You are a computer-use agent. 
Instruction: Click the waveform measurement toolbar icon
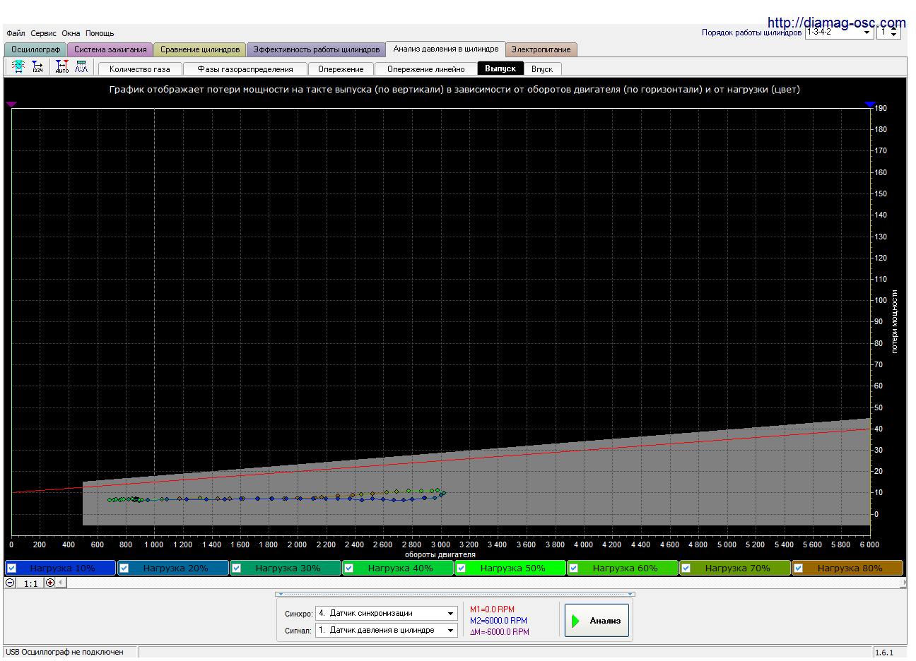tap(18, 66)
